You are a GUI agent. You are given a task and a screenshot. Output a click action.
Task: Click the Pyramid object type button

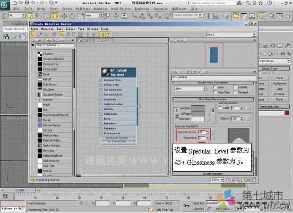tap(279, 94)
